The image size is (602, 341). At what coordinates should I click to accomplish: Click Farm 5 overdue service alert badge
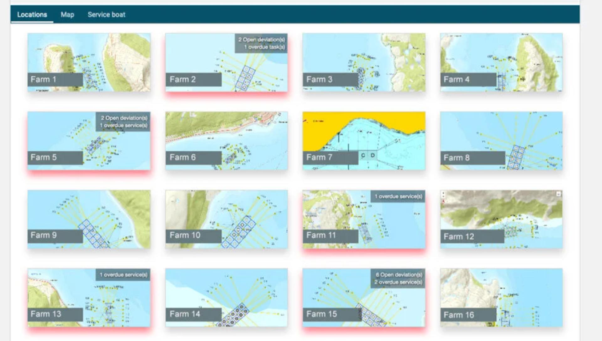click(123, 125)
